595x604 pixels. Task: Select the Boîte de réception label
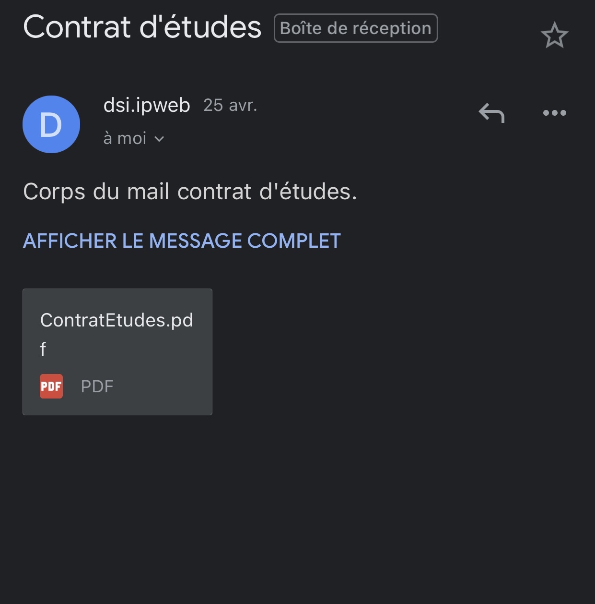click(x=355, y=28)
